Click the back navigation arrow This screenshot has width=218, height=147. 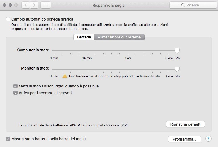tap(26, 5)
